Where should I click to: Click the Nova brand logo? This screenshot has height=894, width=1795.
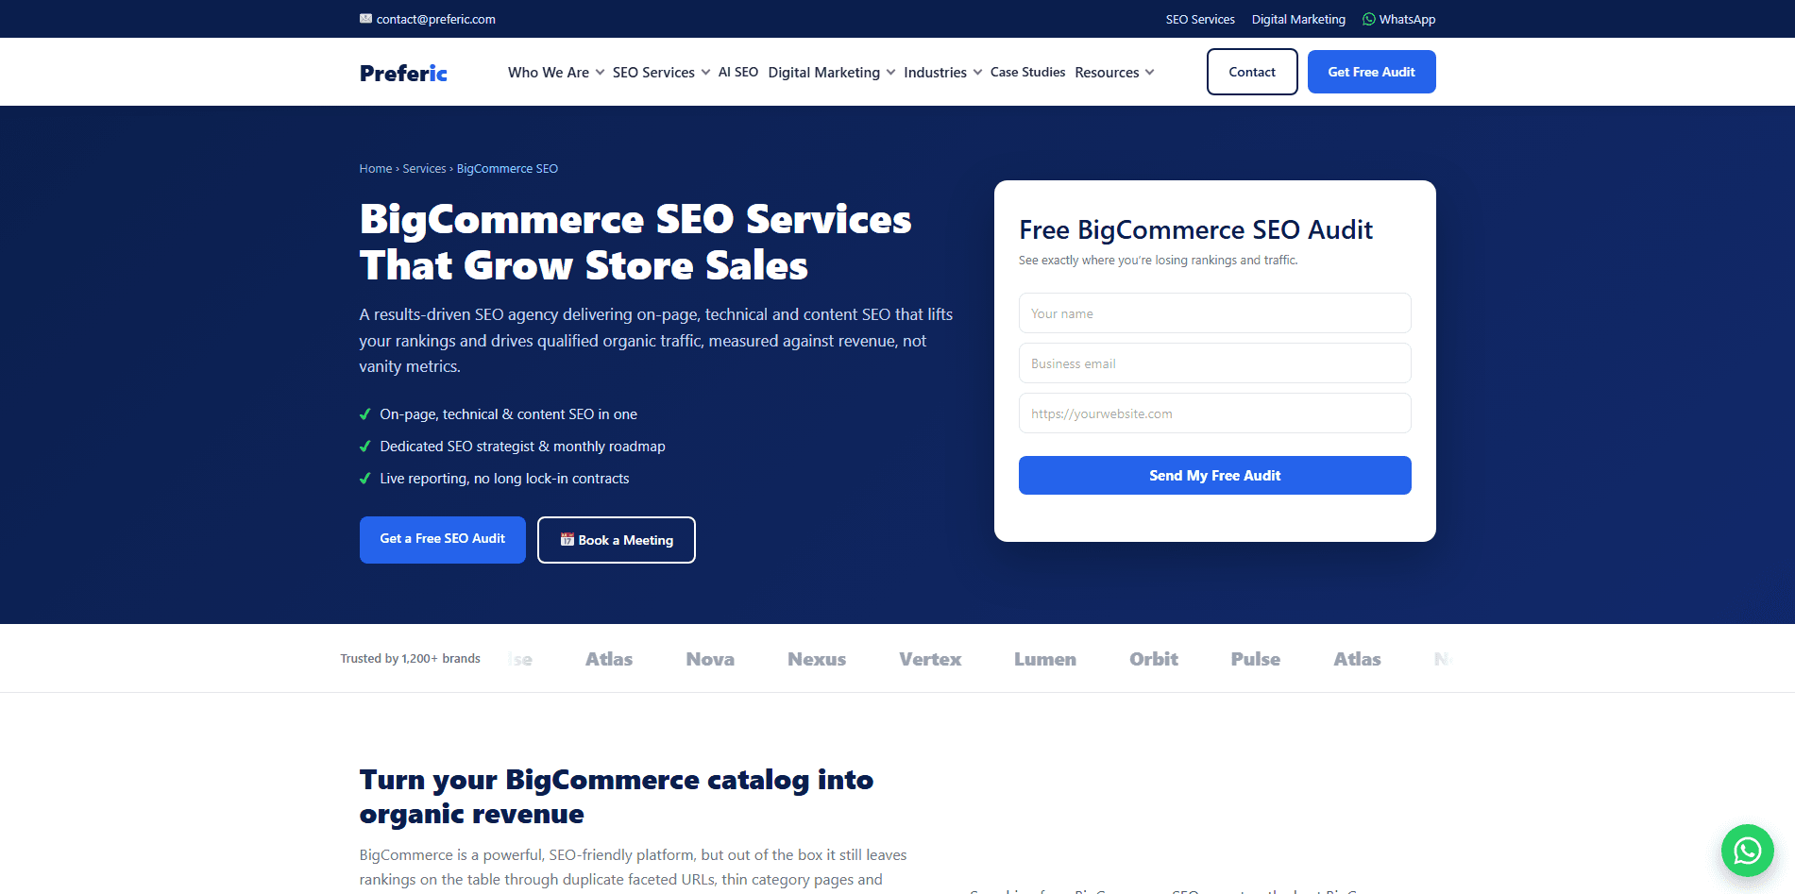pyautogui.click(x=710, y=659)
